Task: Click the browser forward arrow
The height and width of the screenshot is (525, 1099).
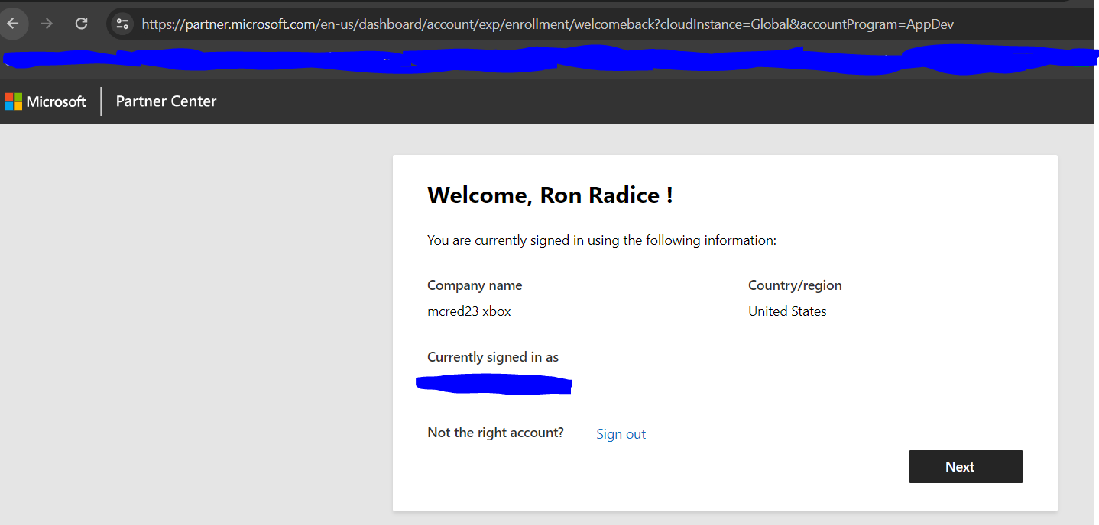Action: 47,24
